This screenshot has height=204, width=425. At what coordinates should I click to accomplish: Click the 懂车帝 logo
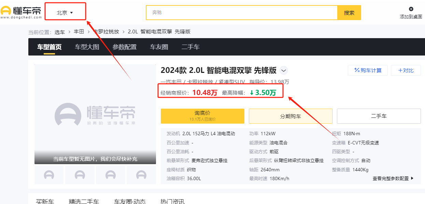[x=21, y=12]
